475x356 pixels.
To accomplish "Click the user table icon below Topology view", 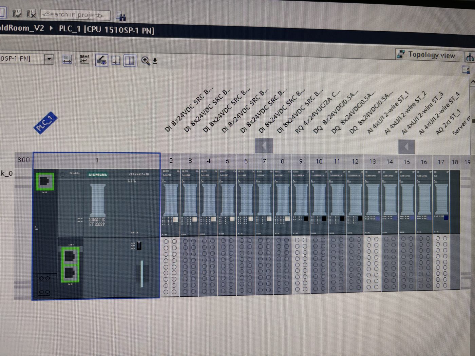I will pyautogui.click(x=466, y=70).
